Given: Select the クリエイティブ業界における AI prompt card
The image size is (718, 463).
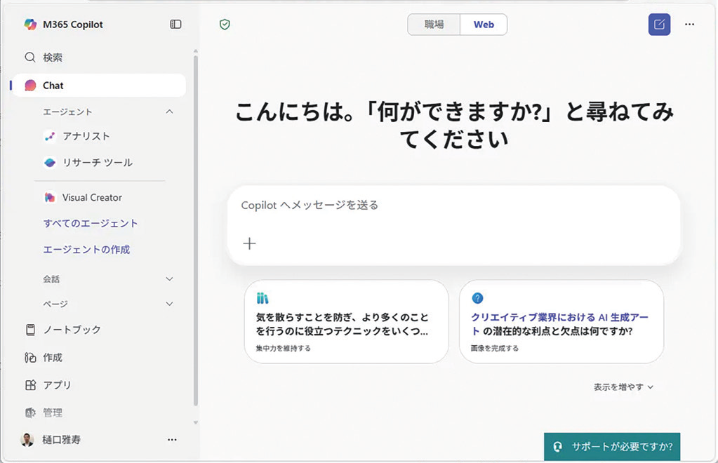Looking at the screenshot, I should click(561, 321).
